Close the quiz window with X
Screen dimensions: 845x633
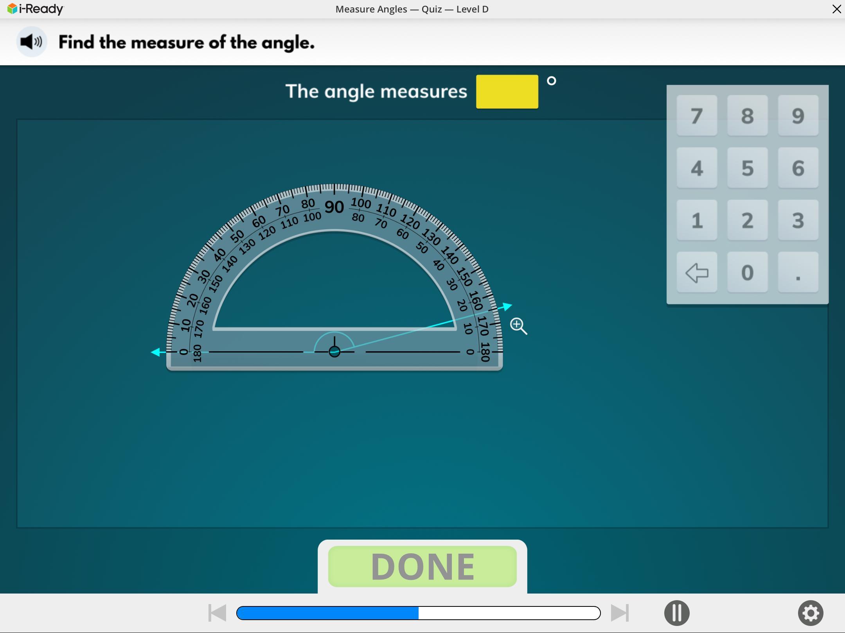coord(836,9)
